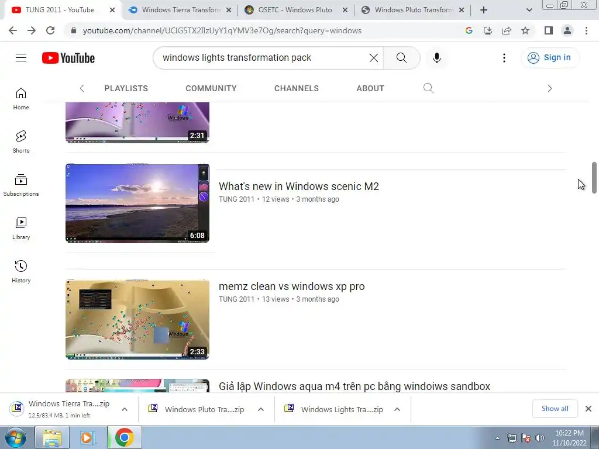Viewport: 599px width, 449px height.
Task: Show hidden system tray icons
Action: [x=497, y=438]
